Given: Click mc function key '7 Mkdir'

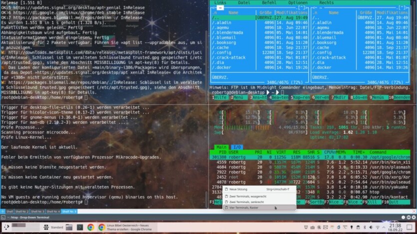Looking at the screenshot, I should click(339, 97).
